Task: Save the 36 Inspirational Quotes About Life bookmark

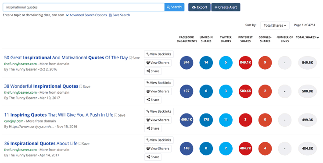Action: [84, 144]
